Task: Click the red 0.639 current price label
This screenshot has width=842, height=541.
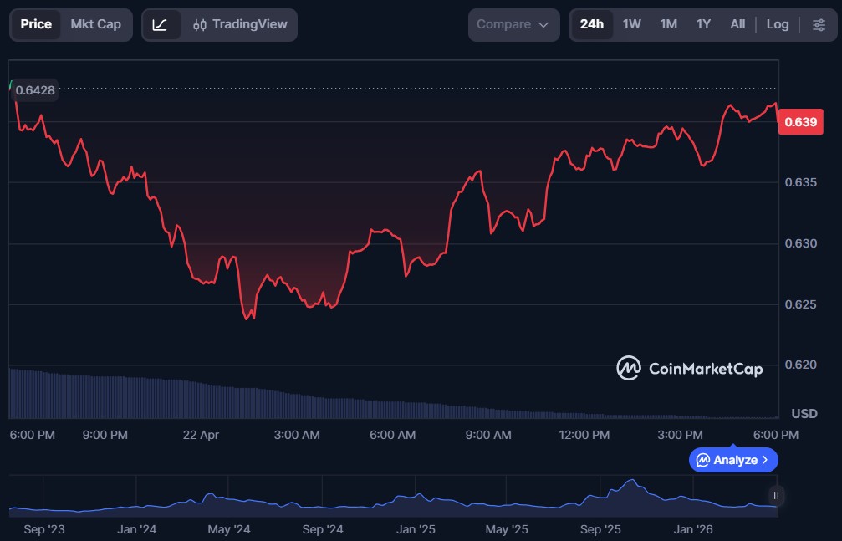Action: coord(800,123)
